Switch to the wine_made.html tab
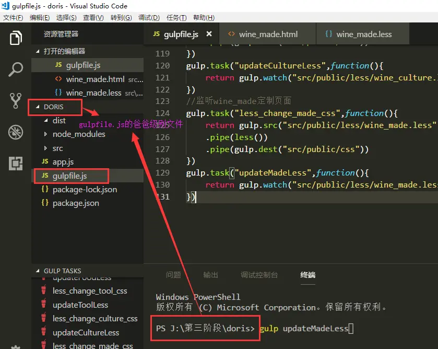 click(268, 34)
